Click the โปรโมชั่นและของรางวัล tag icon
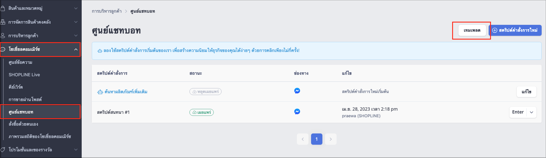 3,150
